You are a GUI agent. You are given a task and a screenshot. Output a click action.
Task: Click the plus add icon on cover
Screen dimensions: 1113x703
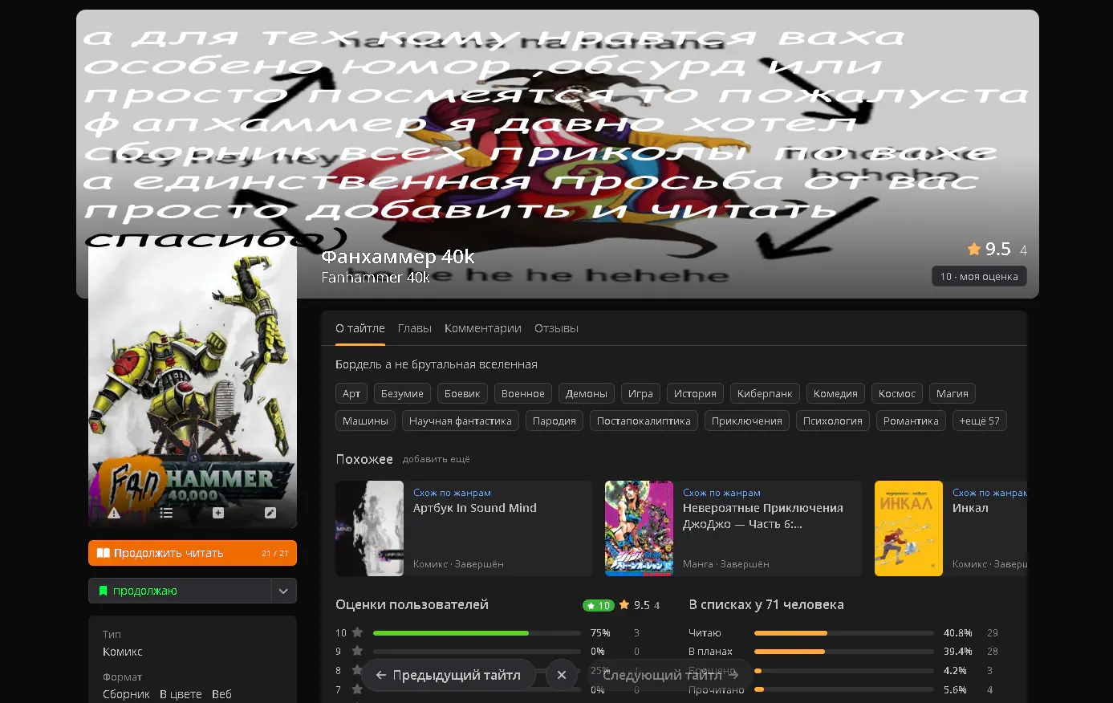click(218, 513)
